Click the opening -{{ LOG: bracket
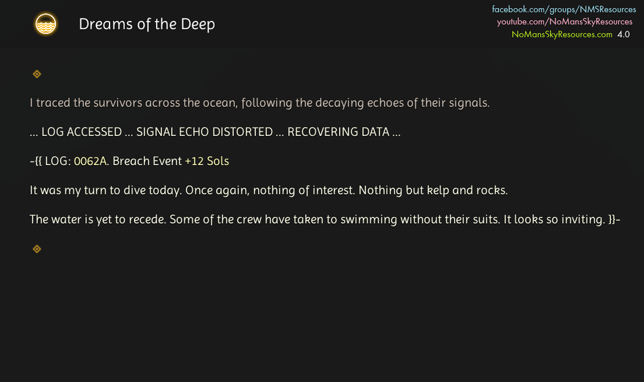The width and height of the screenshot is (644, 382). (50, 161)
